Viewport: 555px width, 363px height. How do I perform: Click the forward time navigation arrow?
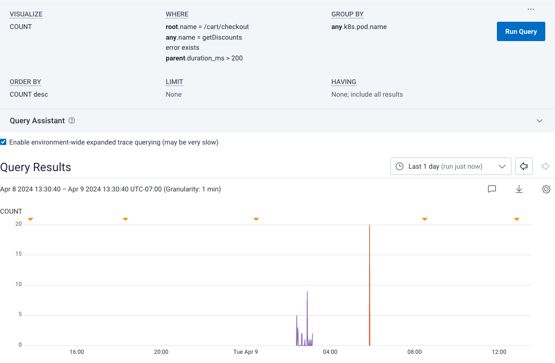[x=544, y=166]
